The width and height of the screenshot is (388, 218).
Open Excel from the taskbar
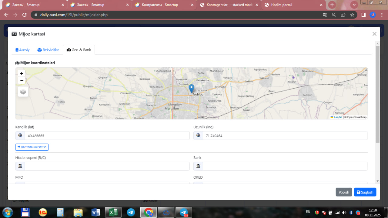113,212
